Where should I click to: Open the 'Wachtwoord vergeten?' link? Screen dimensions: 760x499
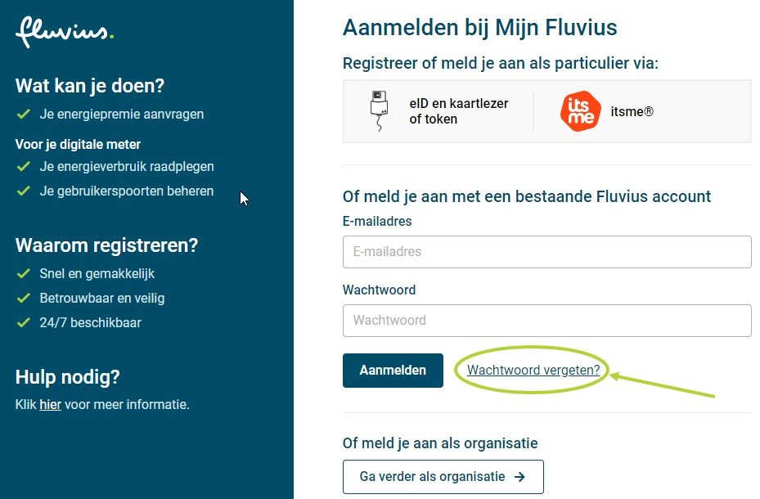click(533, 371)
